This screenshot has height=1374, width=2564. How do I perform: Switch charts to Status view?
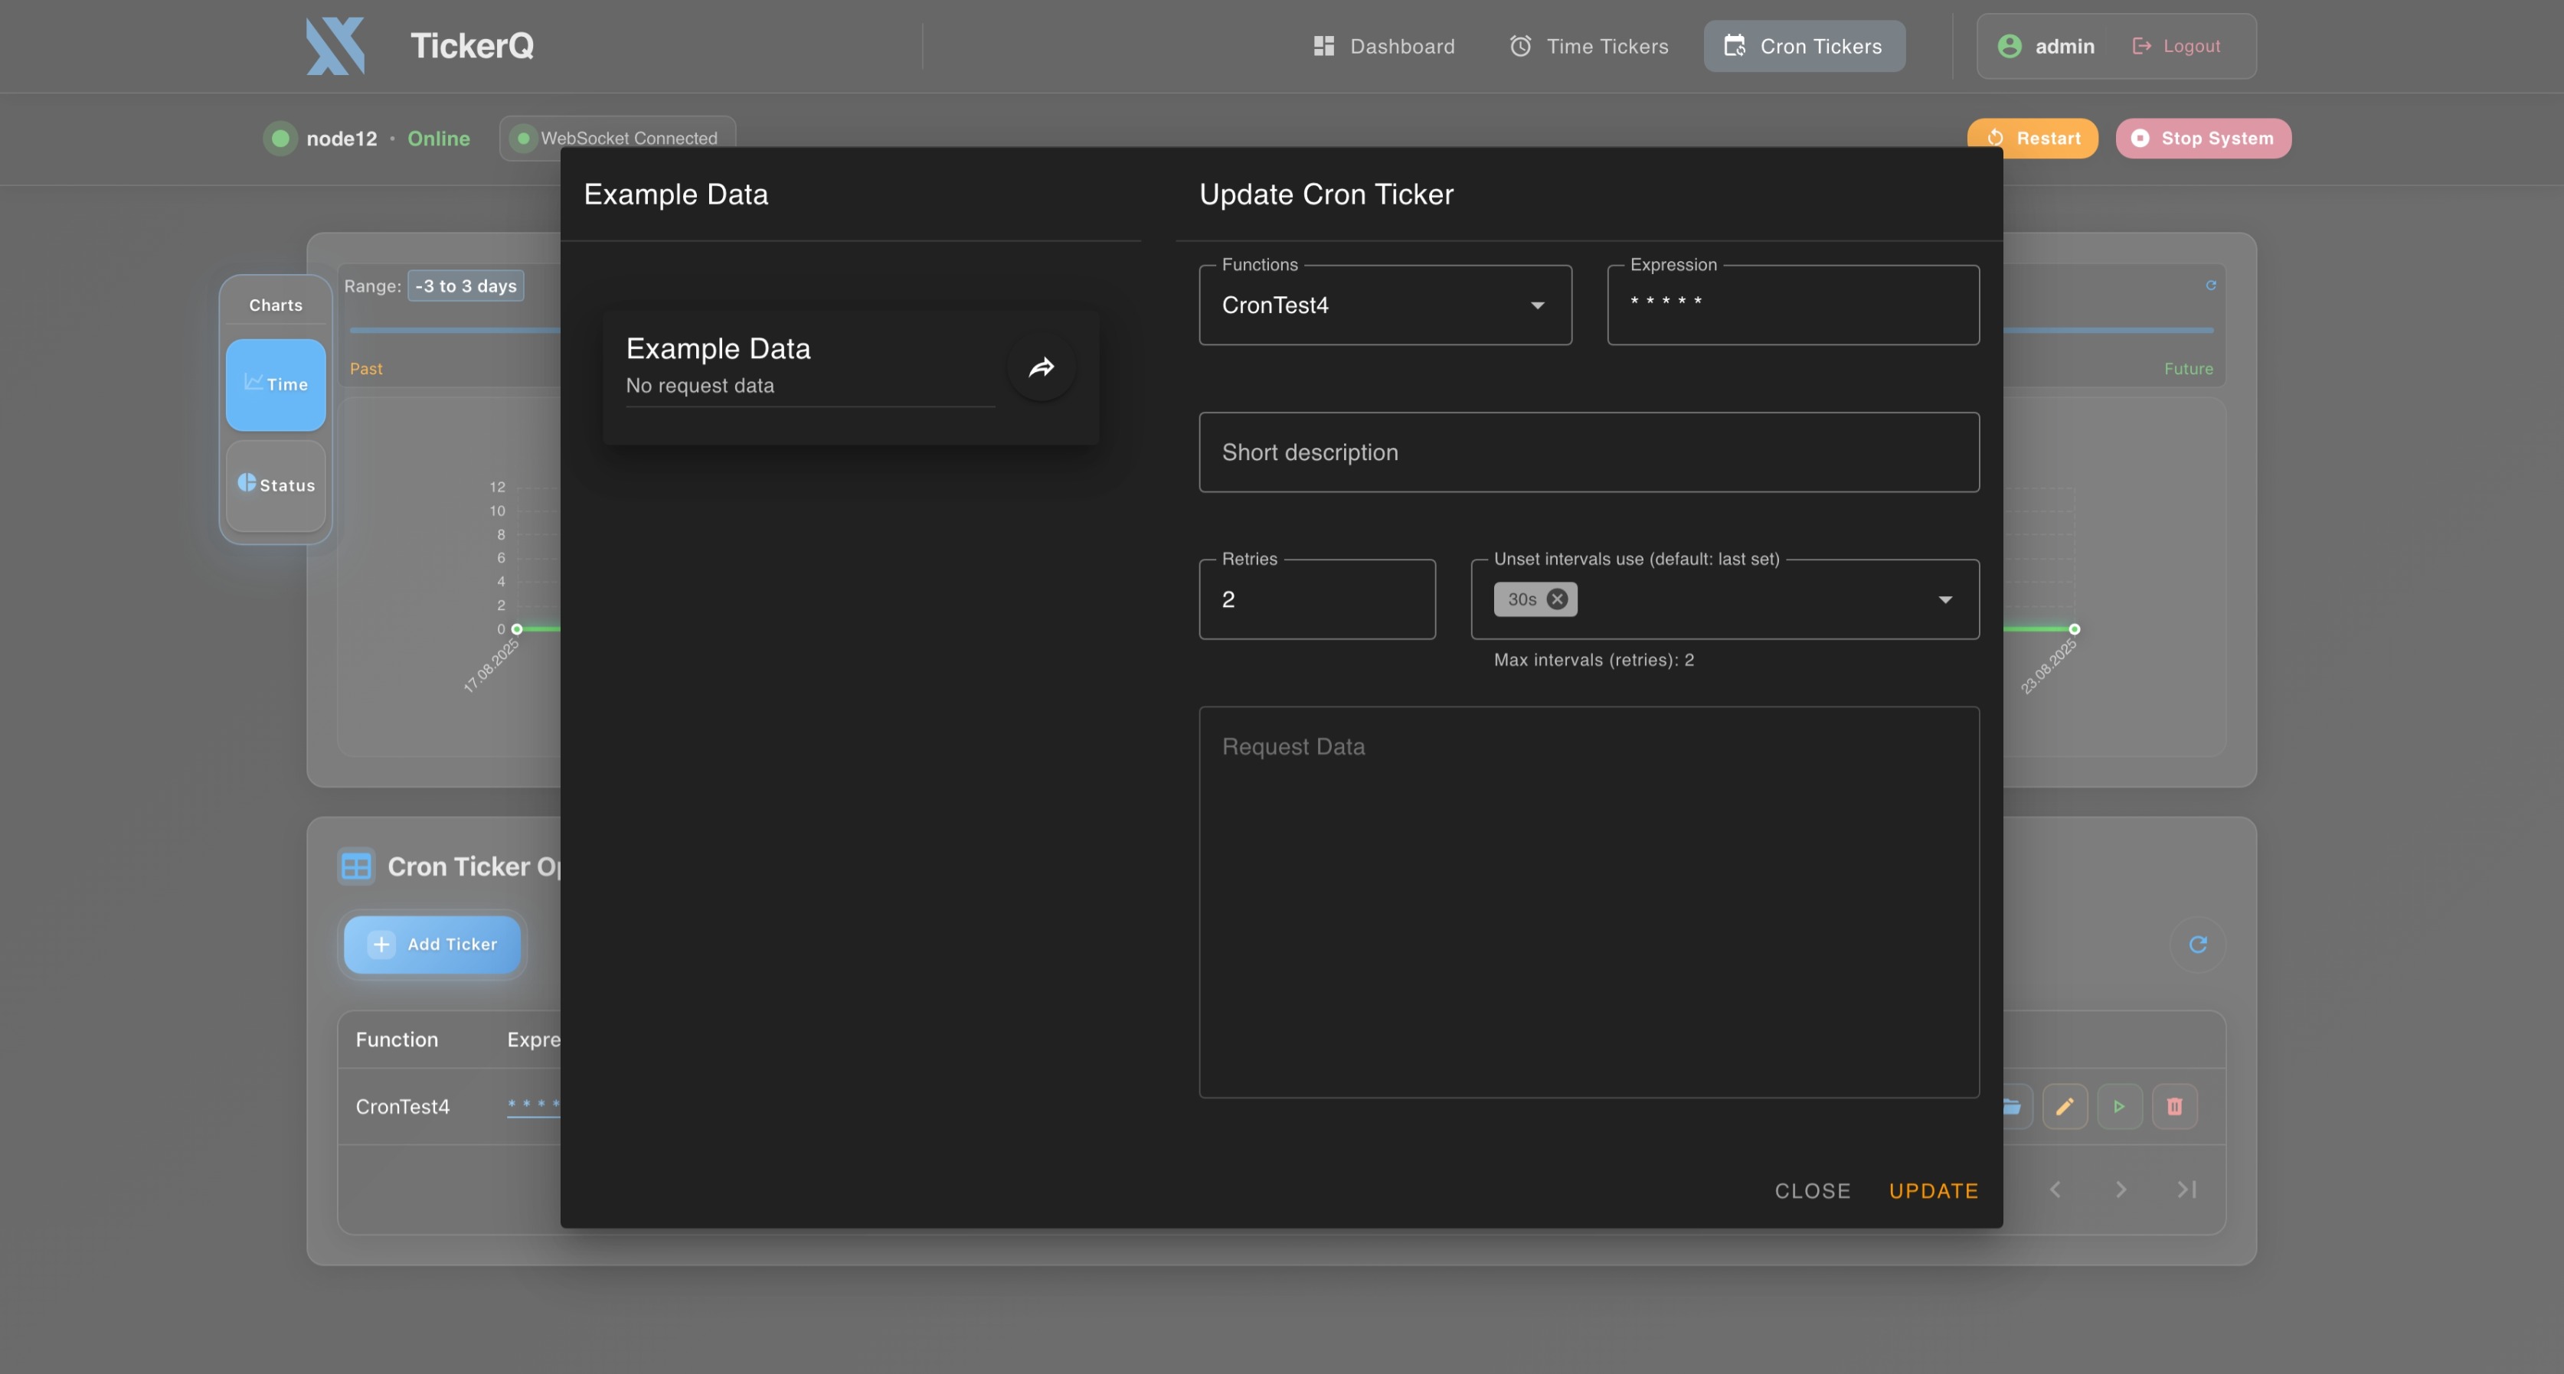[x=276, y=485]
